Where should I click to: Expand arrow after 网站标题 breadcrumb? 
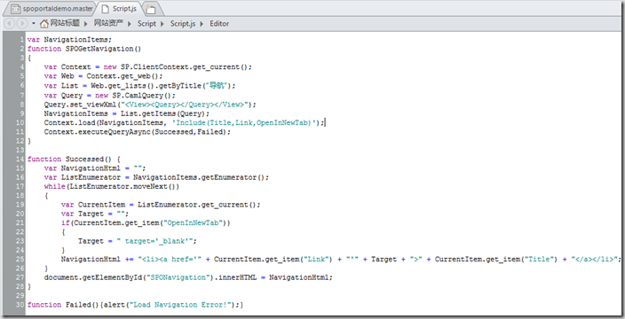tap(86, 24)
